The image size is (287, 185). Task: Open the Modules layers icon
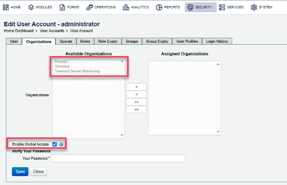click(31, 7)
